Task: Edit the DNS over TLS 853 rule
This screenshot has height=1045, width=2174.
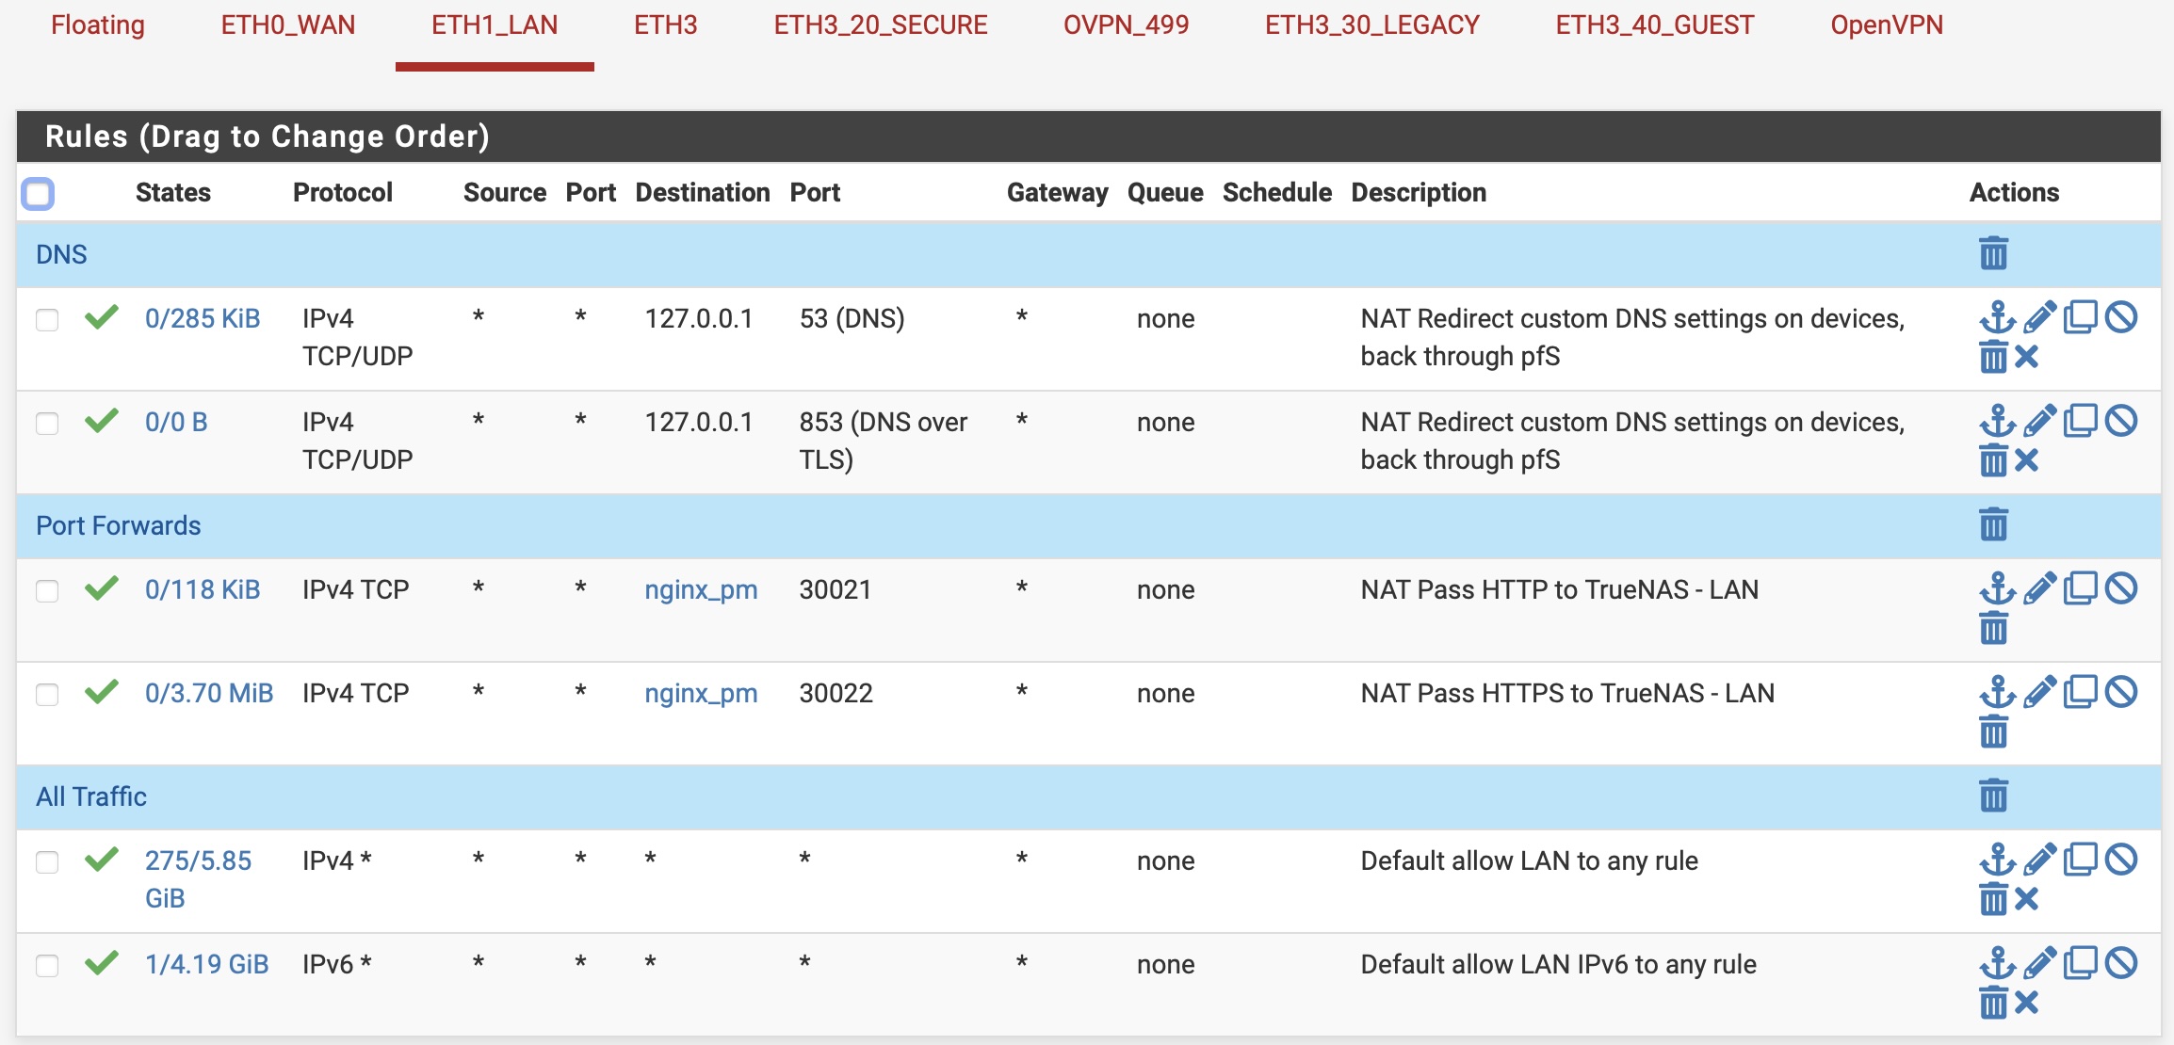Action: [2039, 422]
